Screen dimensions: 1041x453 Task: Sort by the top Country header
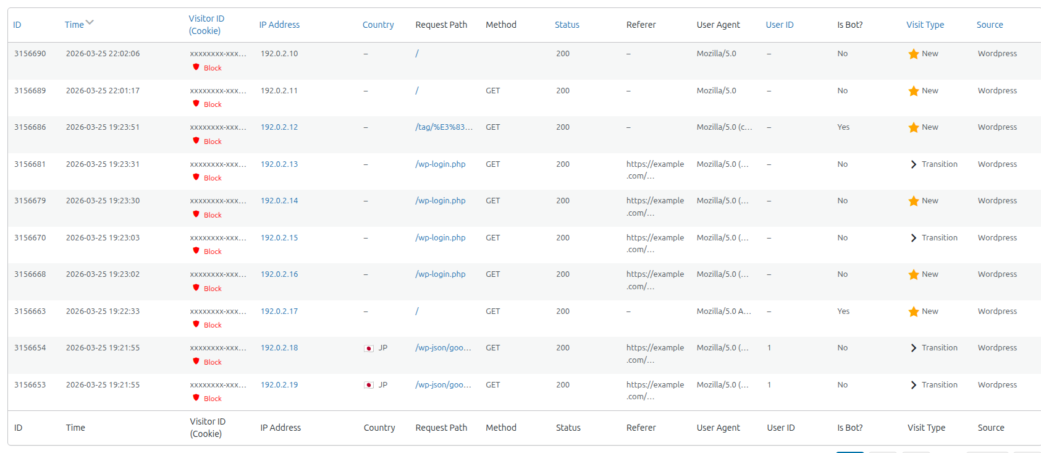(378, 25)
